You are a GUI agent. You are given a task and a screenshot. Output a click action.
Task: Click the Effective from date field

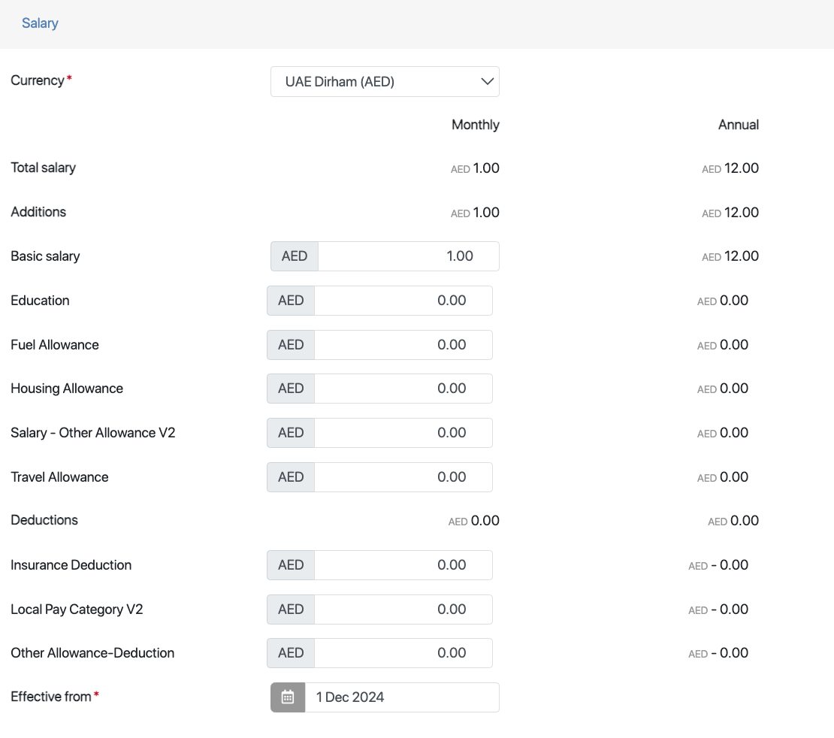401,697
